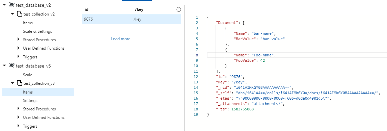Image resolution: width=387 pixels, height=131 pixels.
Task: Click test_collection_v3 collection document icon
Action: 19,83
